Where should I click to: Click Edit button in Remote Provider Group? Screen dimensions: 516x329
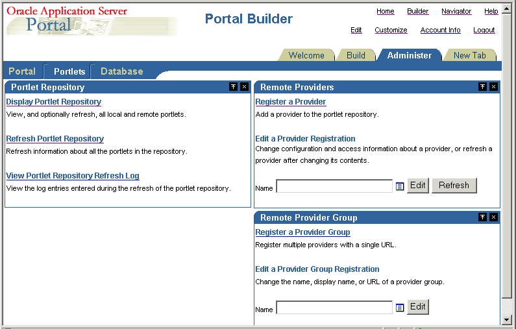point(418,307)
